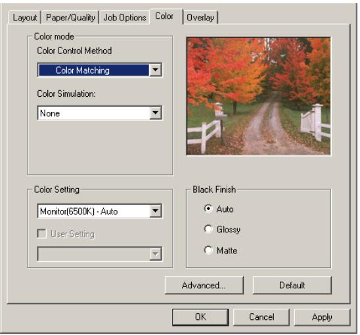Confirm with the OK button
The height and width of the screenshot is (335, 360).
click(x=200, y=317)
